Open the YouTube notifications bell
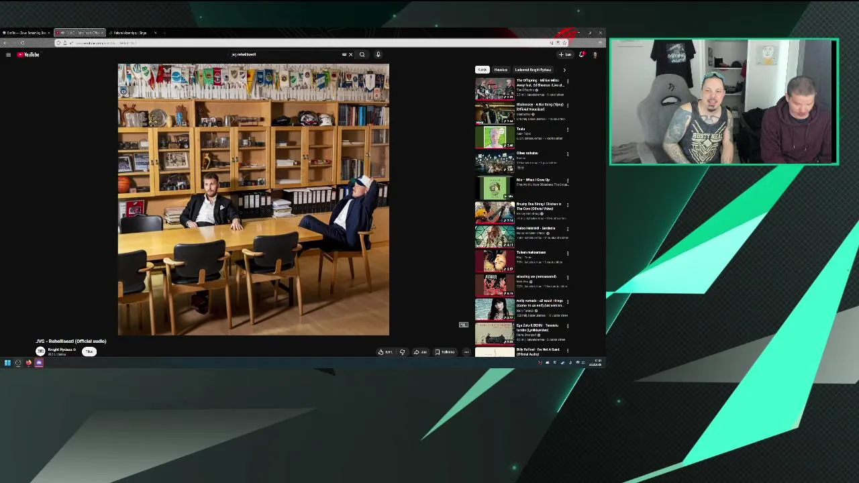859x483 pixels. tap(582, 54)
